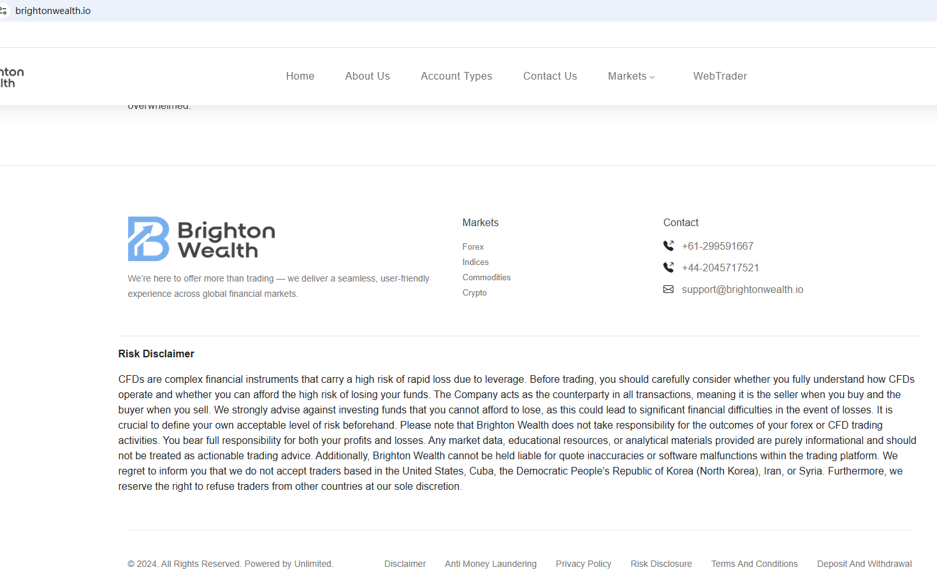Open the Indices footer link
The height and width of the screenshot is (586, 937).
tap(476, 262)
